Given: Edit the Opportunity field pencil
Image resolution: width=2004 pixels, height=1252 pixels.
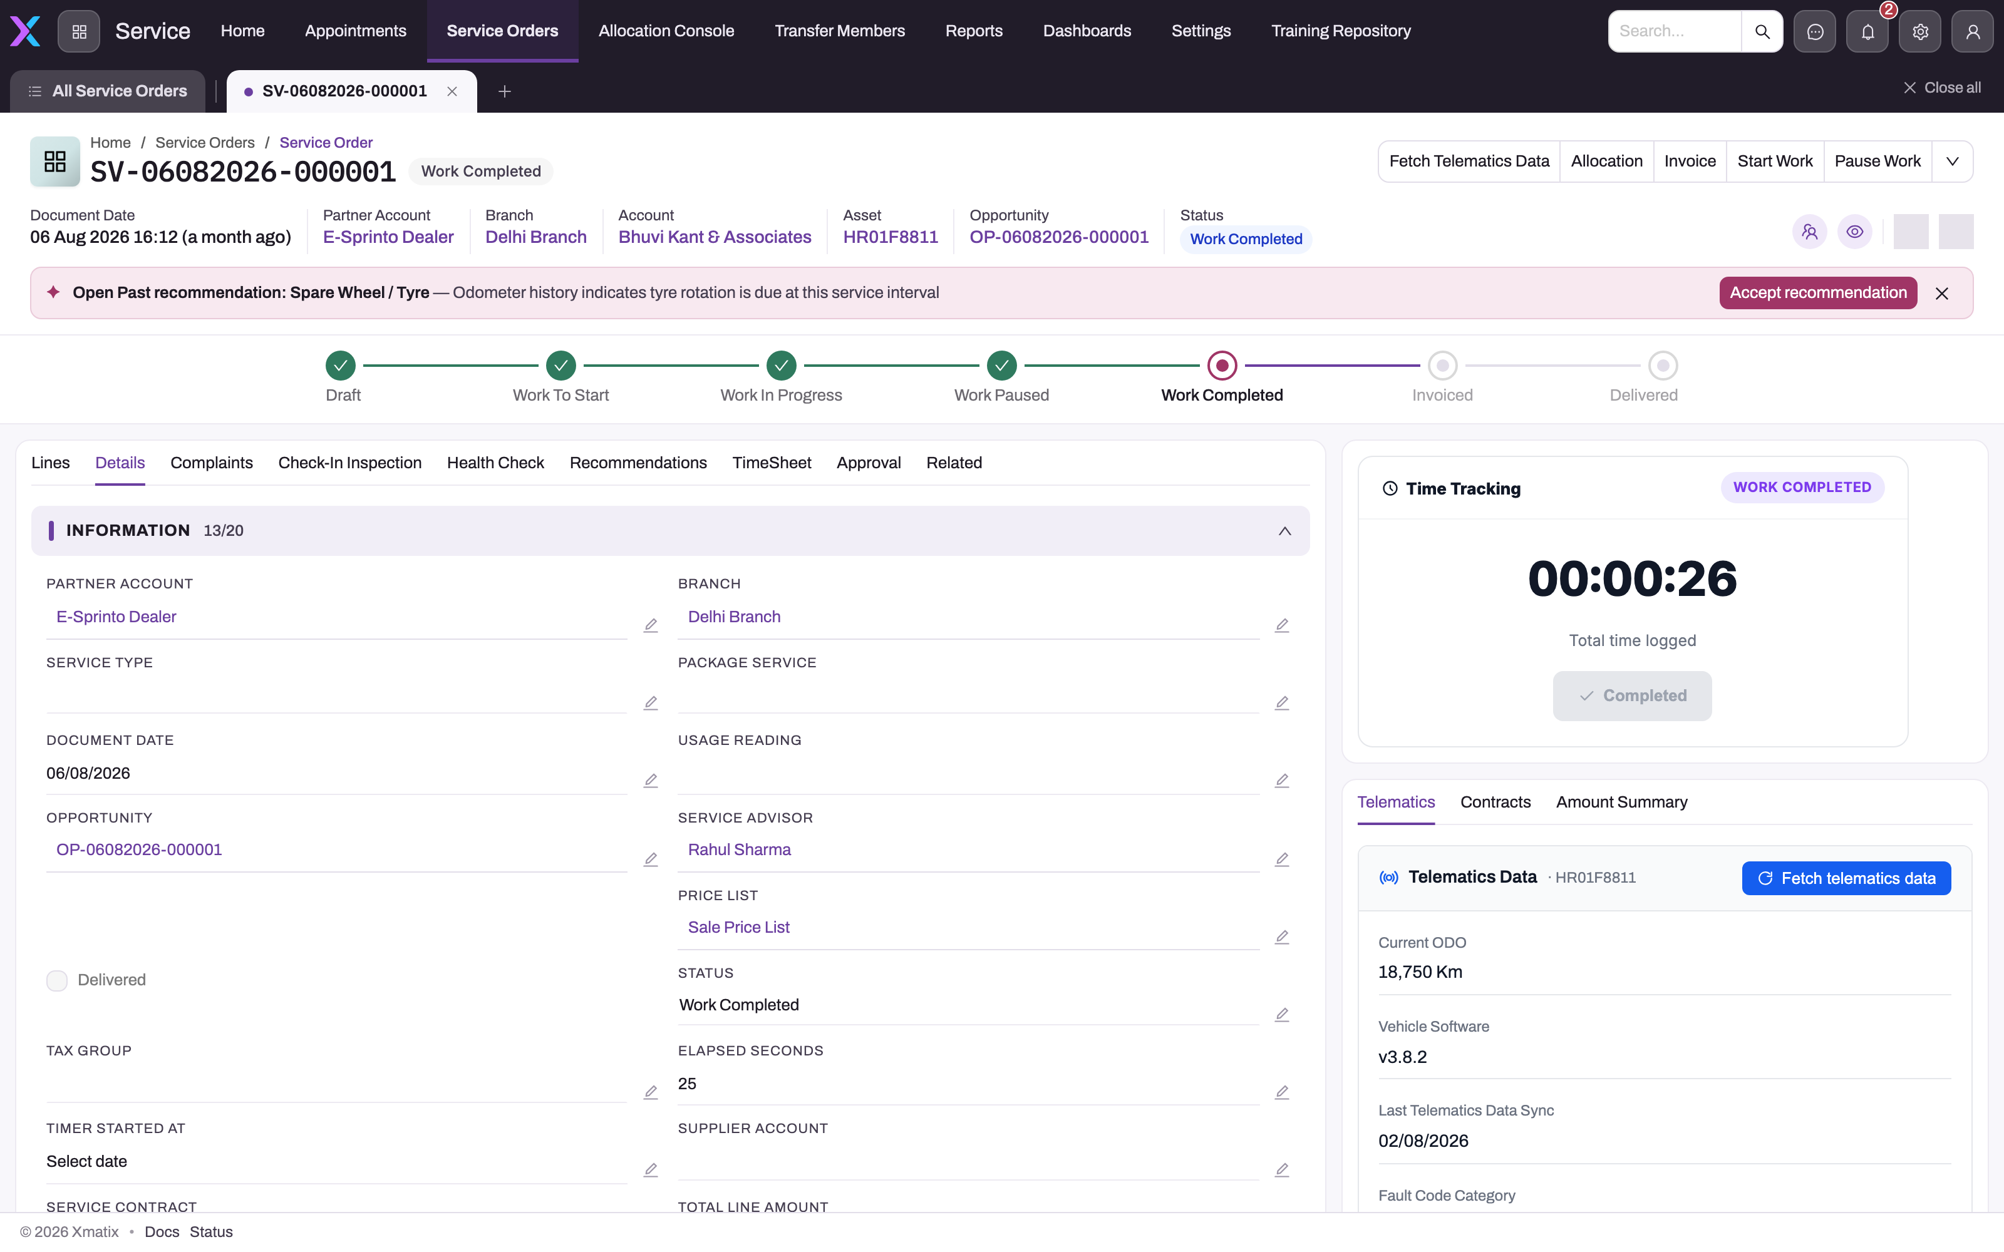Looking at the screenshot, I should click(651, 859).
